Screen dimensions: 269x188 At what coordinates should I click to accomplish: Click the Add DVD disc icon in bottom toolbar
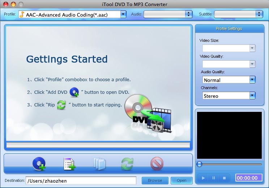click(39, 164)
